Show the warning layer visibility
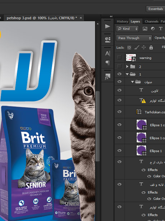Viewport: 165px width, 221px height. pos(119,58)
